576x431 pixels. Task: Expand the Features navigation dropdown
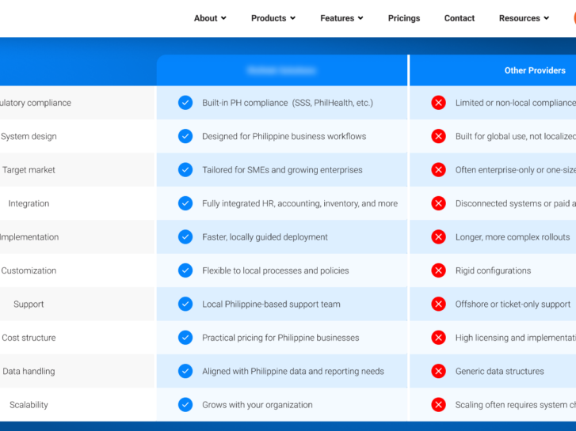341,18
